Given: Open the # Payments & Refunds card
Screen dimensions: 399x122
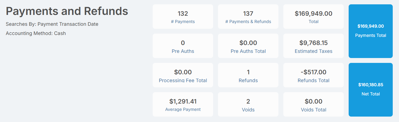Looking at the screenshot, I should click(x=248, y=17).
